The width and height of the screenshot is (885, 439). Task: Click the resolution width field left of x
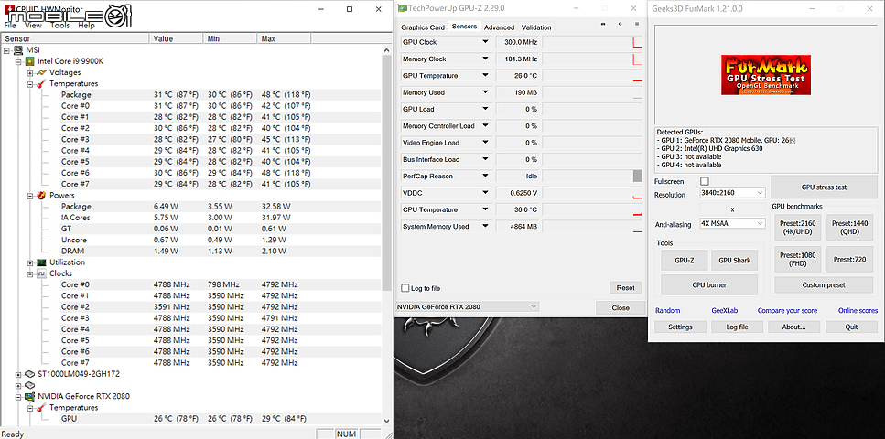point(713,209)
